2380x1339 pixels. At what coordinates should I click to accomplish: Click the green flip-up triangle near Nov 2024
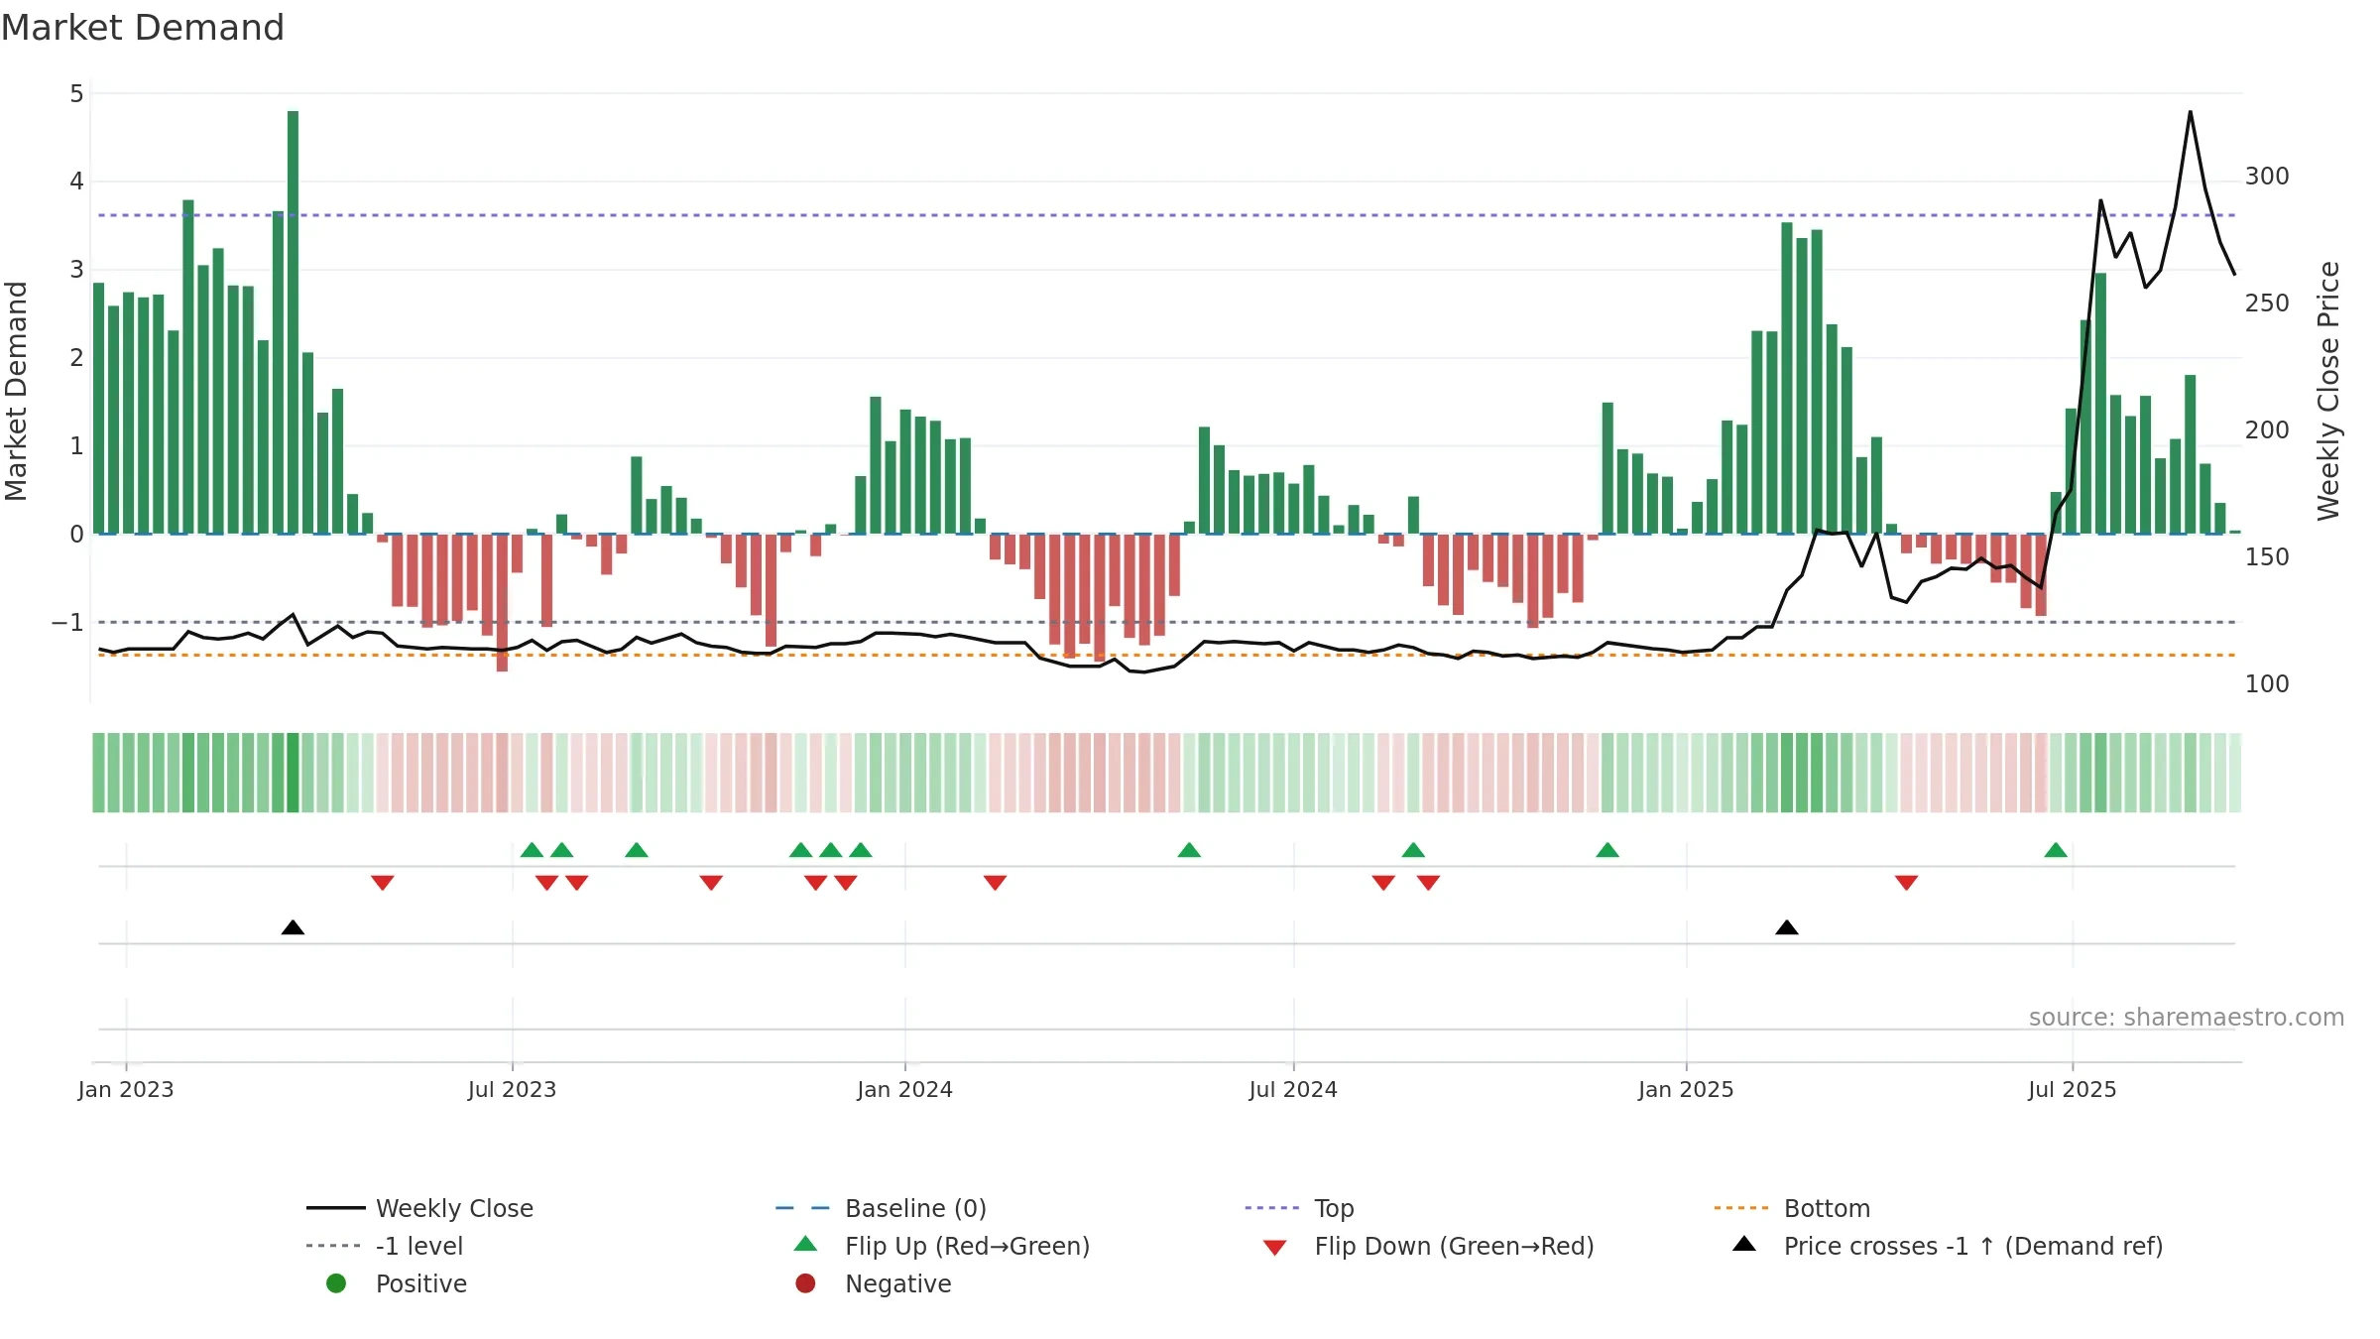pos(1607,850)
